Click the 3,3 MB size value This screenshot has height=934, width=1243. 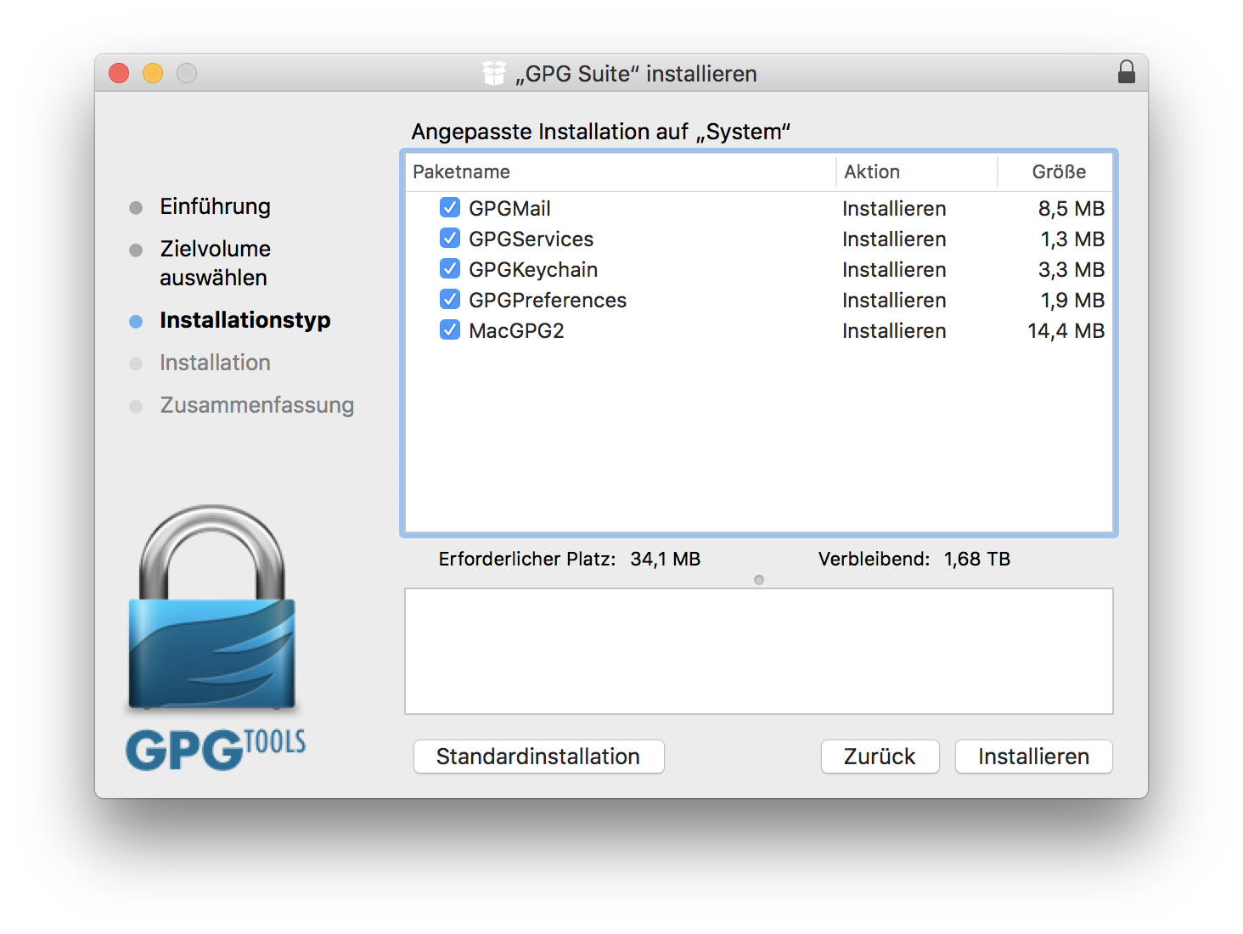tap(1071, 269)
